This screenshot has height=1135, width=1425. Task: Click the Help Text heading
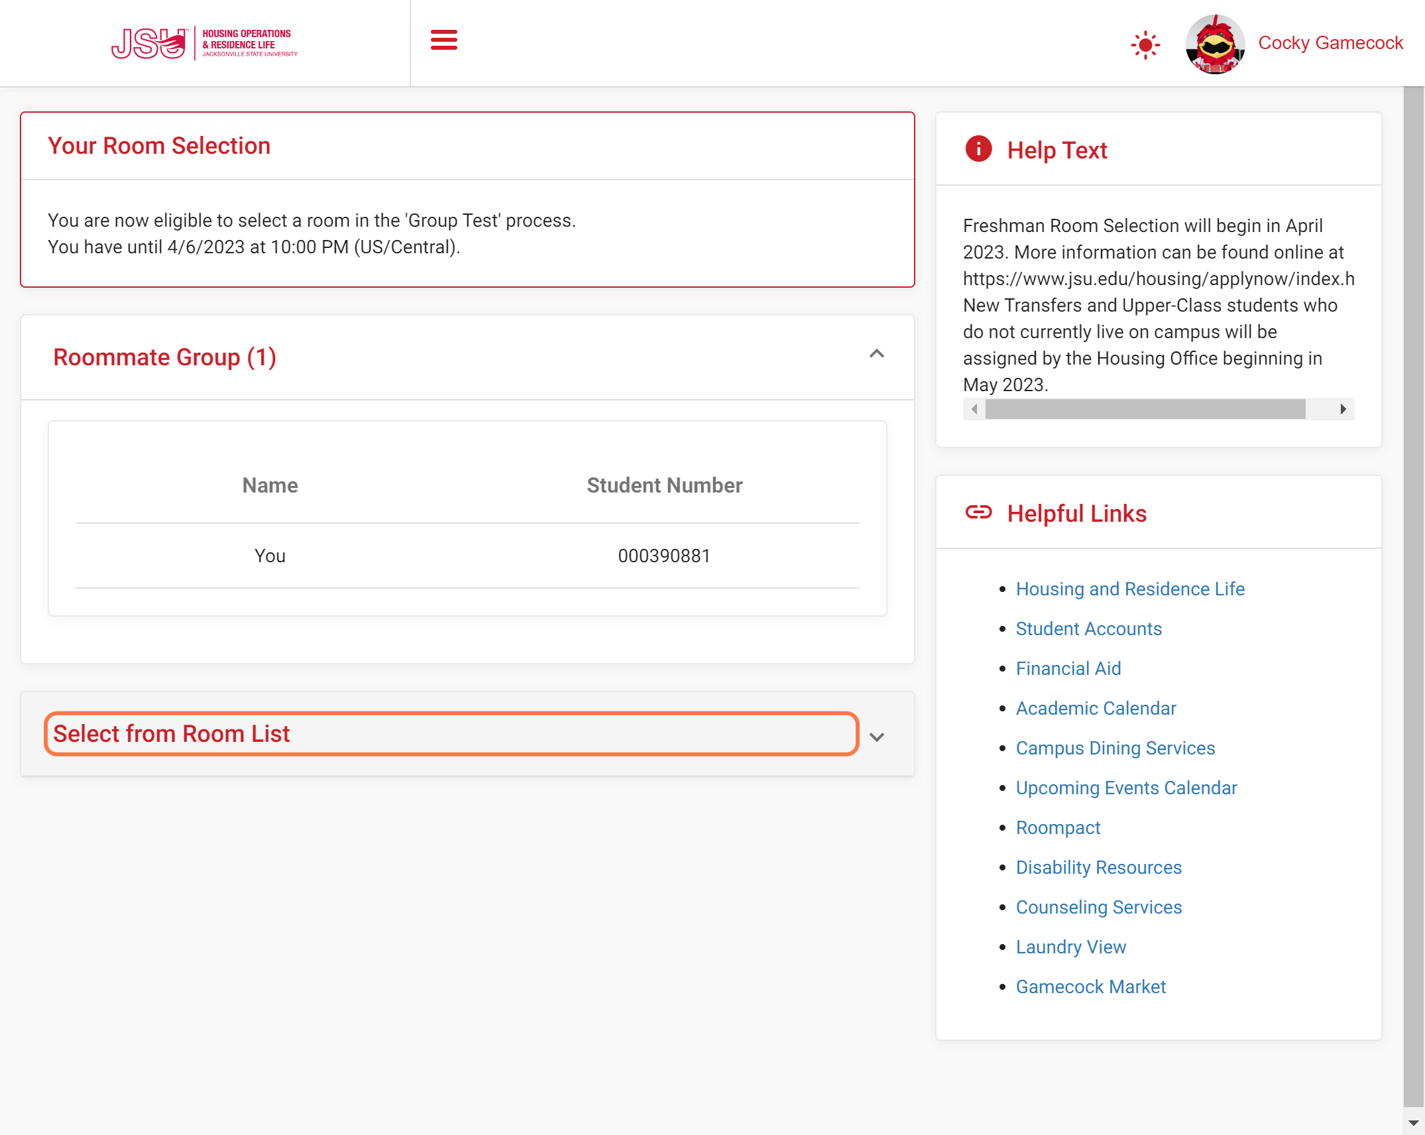pos(1056,150)
